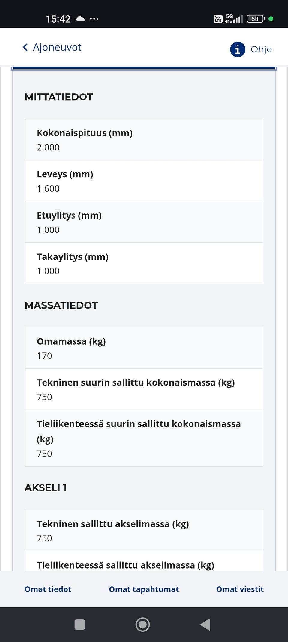The width and height of the screenshot is (288, 642).
Task: Tap the 5G signal strength icon
Action: 234,19
